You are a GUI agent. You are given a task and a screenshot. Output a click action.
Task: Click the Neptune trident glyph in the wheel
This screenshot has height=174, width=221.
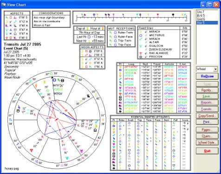pos(67,158)
